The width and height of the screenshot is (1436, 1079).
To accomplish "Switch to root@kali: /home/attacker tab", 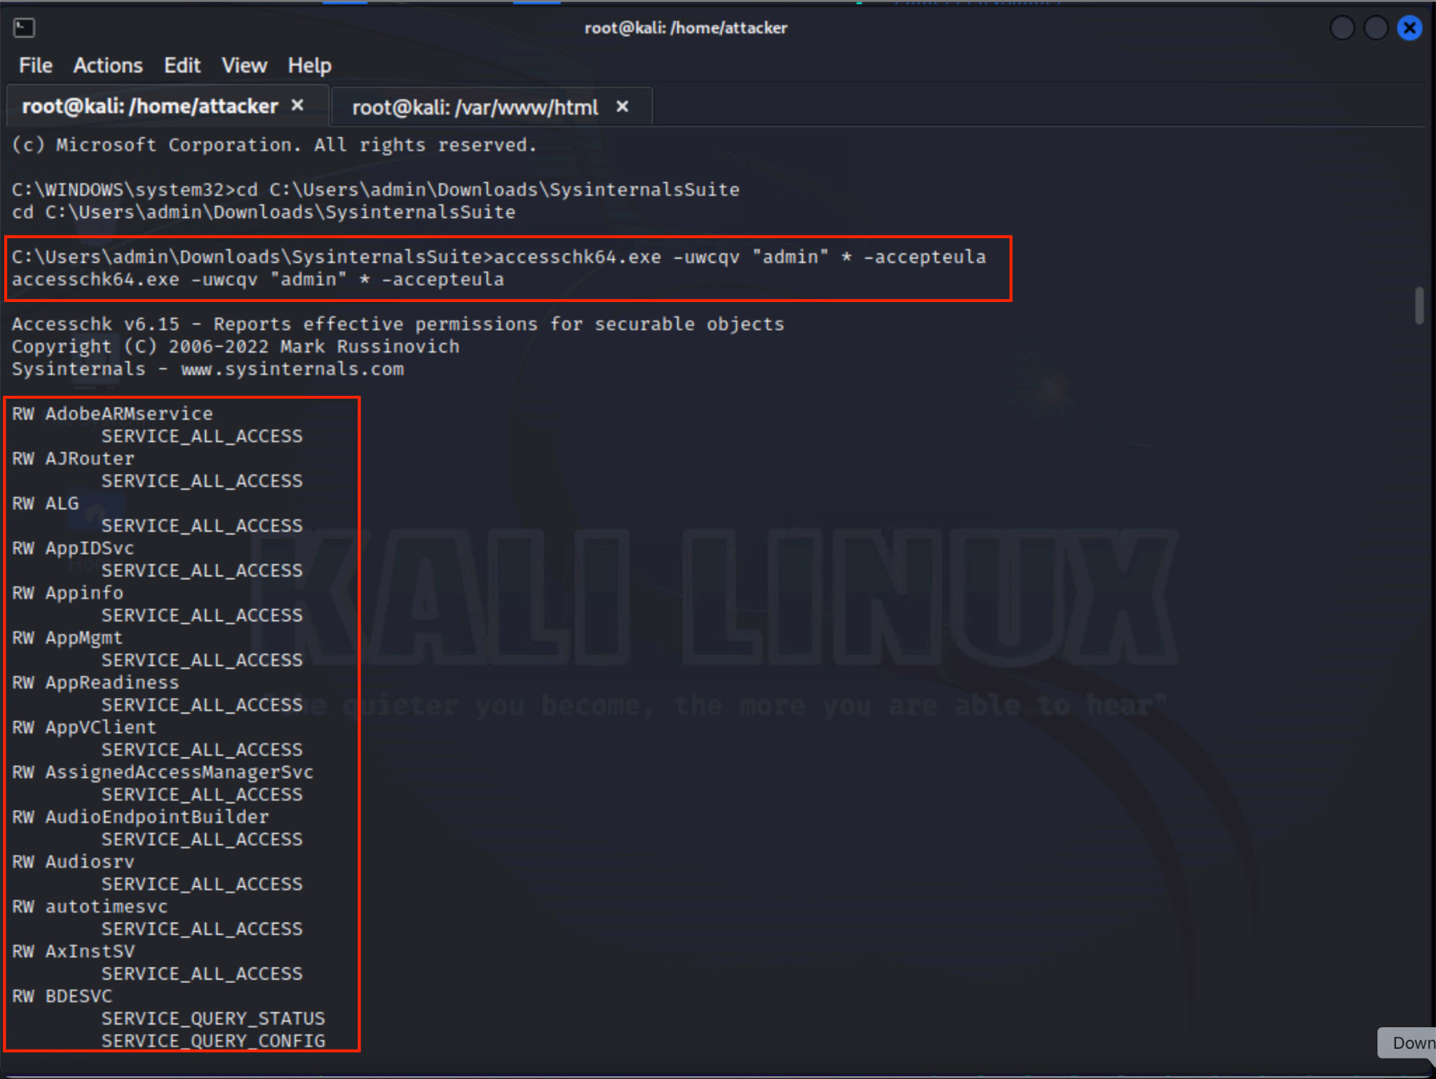I will pyautogui.click(x=150, y=106).
